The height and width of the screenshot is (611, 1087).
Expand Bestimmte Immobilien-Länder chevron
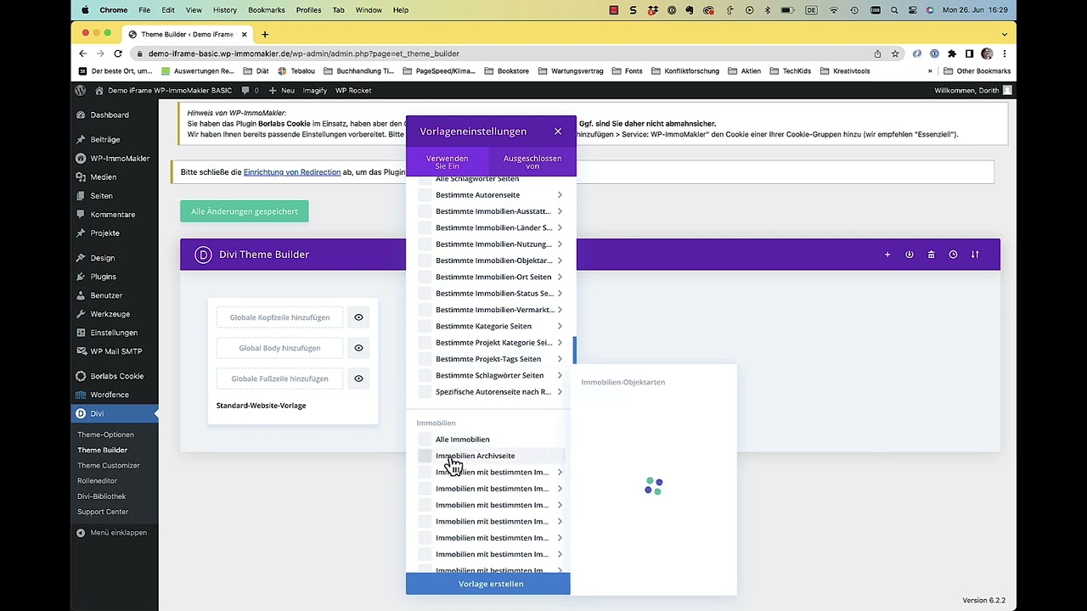tap(560, 227)
